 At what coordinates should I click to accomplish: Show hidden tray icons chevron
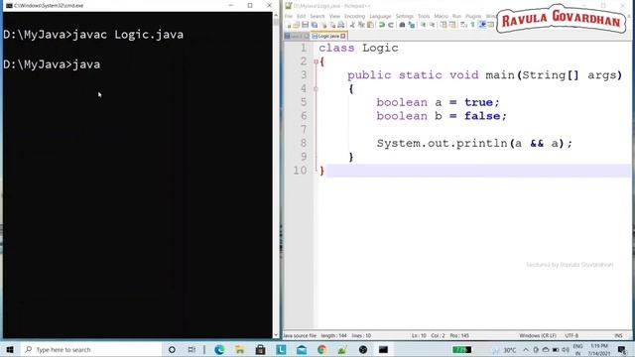point(526,350)
